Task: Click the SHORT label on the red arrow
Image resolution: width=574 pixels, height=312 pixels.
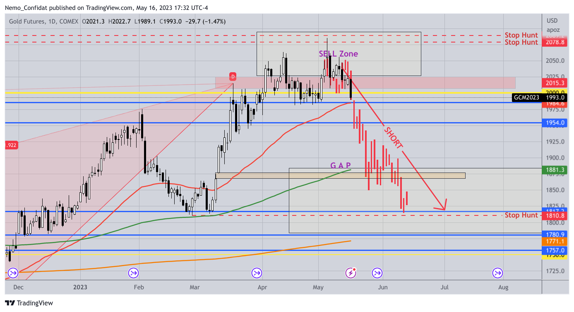Action: point(393,137)
